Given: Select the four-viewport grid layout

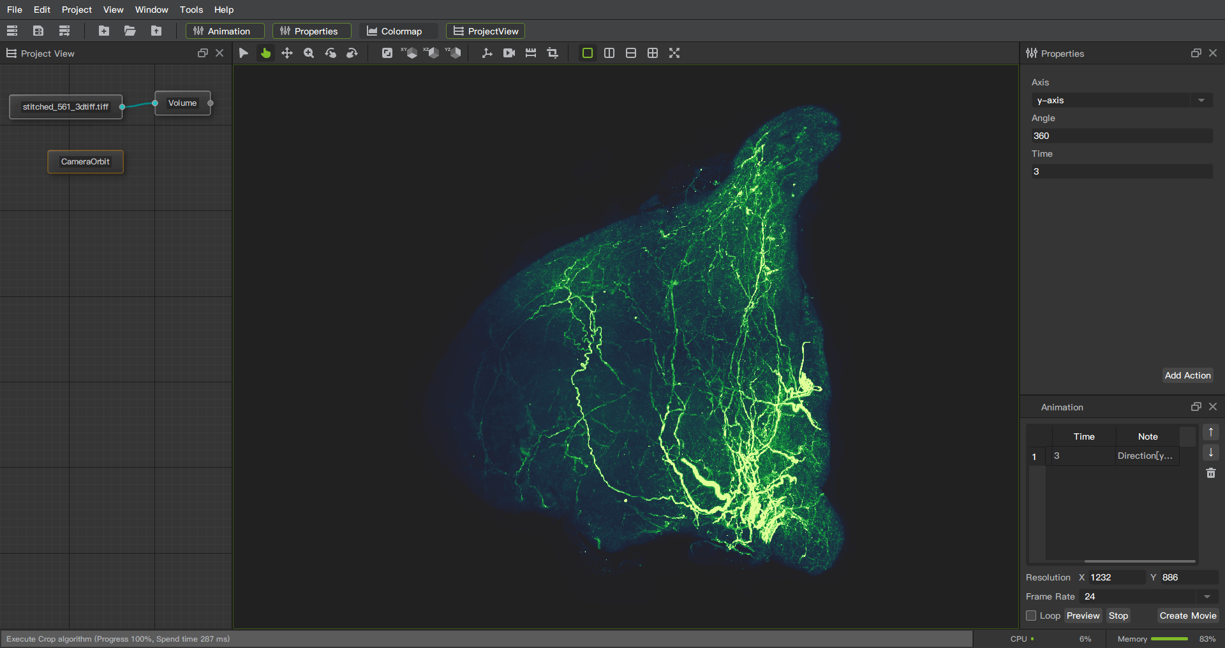Looking at the screenshot, I should [653, 53].
